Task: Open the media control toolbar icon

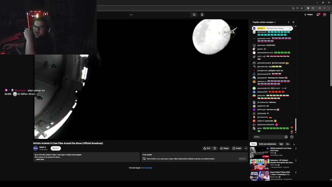Action: pos(320,8)
